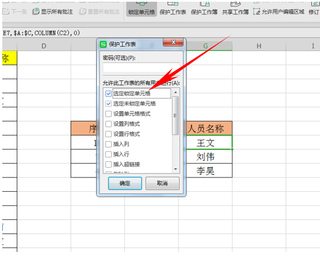The width and height of the screenshot is (320, 256).
Task: Click Protect Workbook (保护工作簿) icon
Action: point(204,3)
